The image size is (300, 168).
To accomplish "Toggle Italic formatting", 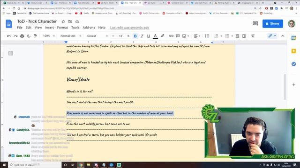I will point(142,36).
